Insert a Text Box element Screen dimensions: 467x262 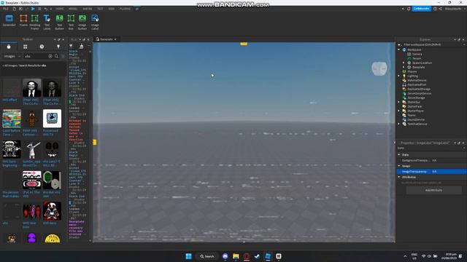(71, 22)
